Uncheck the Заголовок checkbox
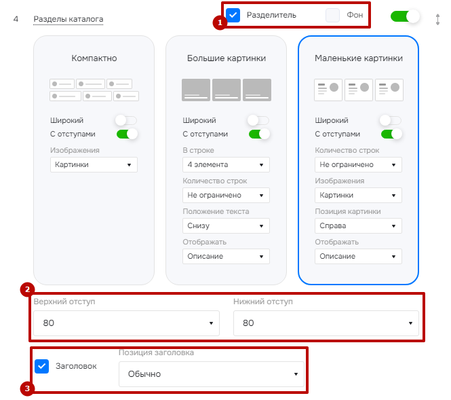The height and width of the screenshot is (400, 451). coord(41,366)
